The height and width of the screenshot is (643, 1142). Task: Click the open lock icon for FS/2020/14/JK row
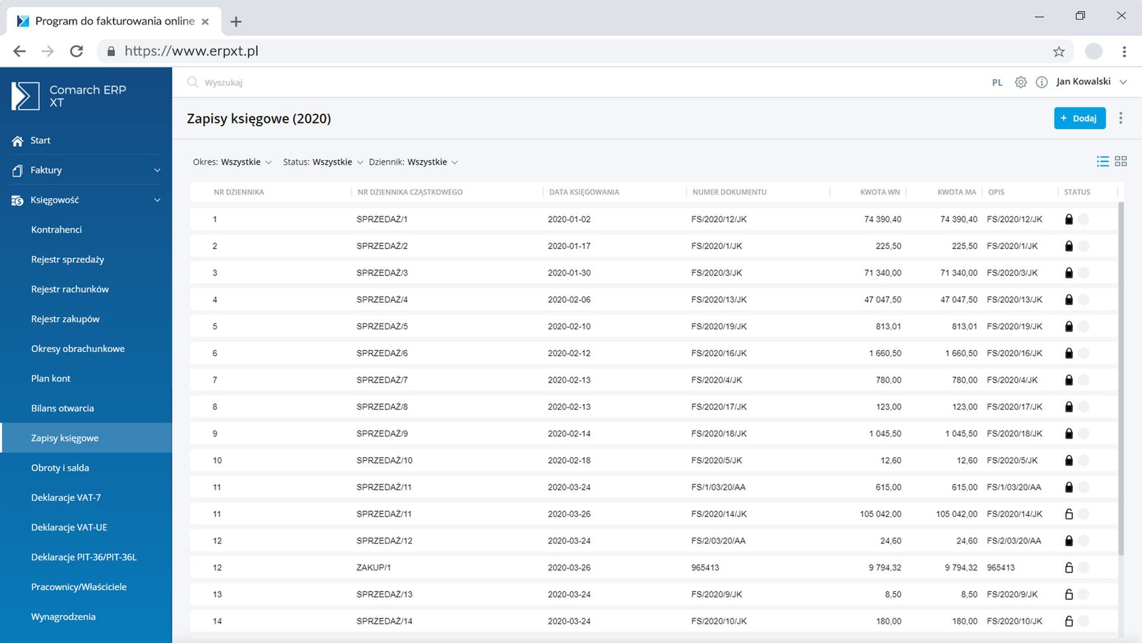tap(1069, 514)
